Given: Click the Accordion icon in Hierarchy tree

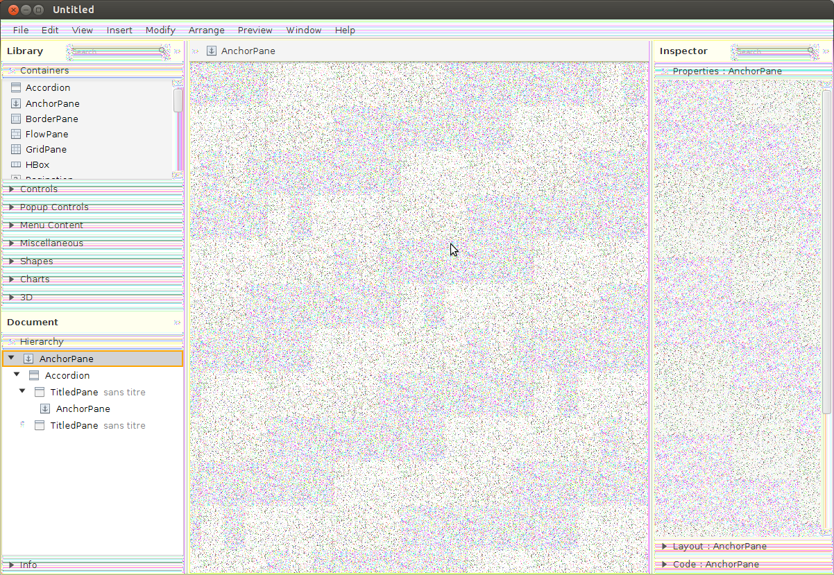Looking at the screenshot, I should 34,375.
